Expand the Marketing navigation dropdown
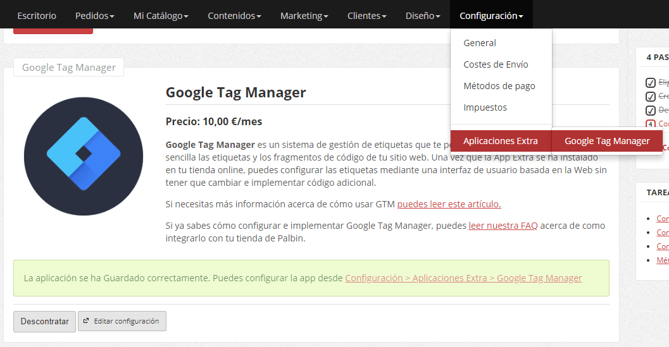669x347 pixels. click(304, 15)
